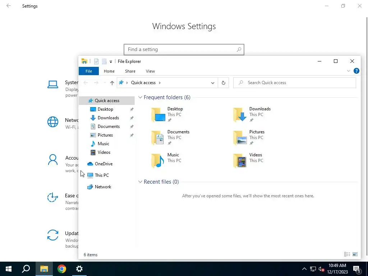Click the Videos folder icon in Frequent folders

[x=240, y=161]
